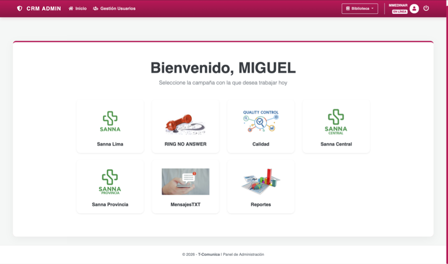Open the Reportes campaign label
448x264 pixels.
point(260,204)
